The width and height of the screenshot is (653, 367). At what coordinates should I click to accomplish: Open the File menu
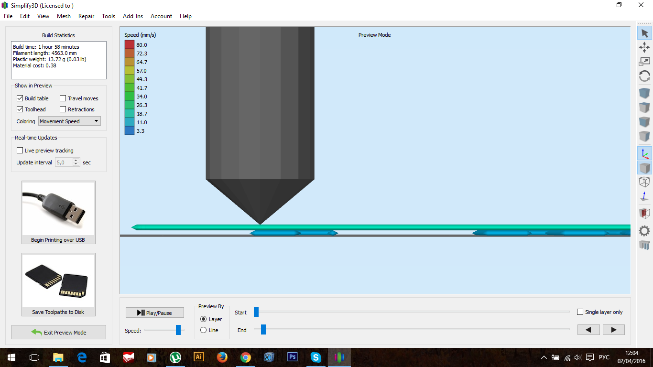8,16
